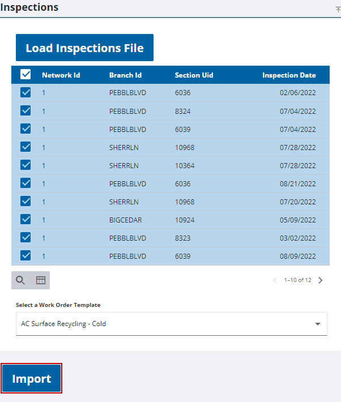Sort by Network Id column header
341x402 pixels.
coord(61,75)
